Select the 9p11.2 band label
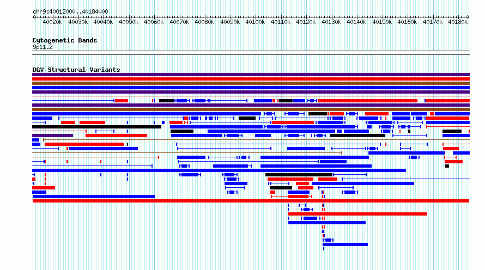Viewport: 485px width, 270px height. [43, 47]
